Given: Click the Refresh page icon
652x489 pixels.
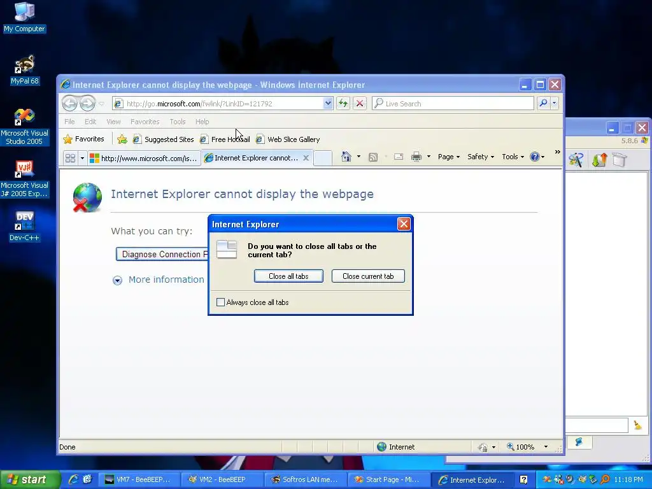Looking at the screenshot, I should [343, 103].
